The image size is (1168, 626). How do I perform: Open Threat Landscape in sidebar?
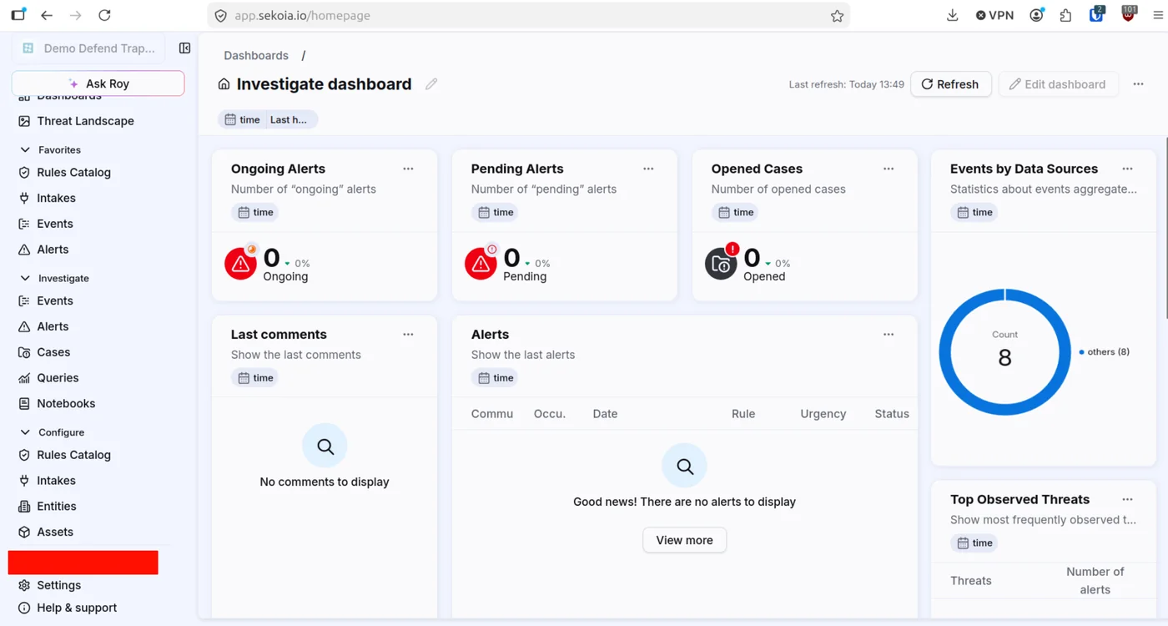tap(85, 121)
